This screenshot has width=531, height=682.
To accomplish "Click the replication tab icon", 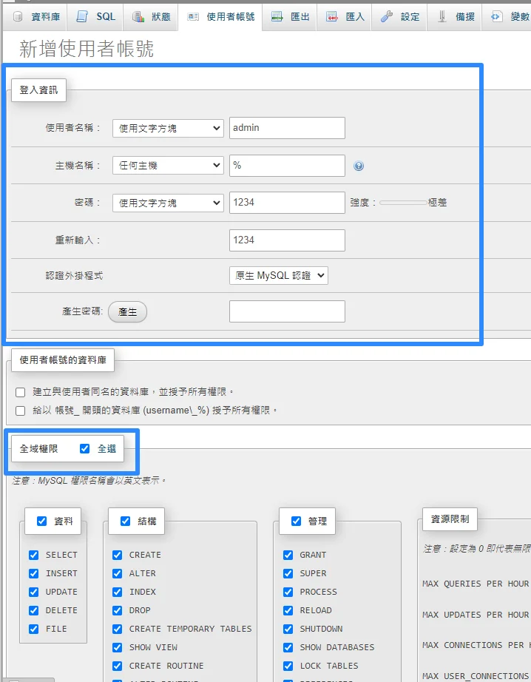I will click(442, 17).
